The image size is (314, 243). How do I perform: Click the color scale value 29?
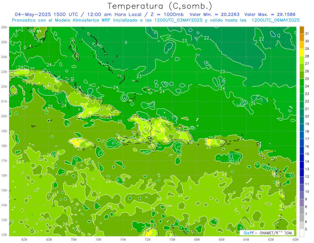pos(307,48)
